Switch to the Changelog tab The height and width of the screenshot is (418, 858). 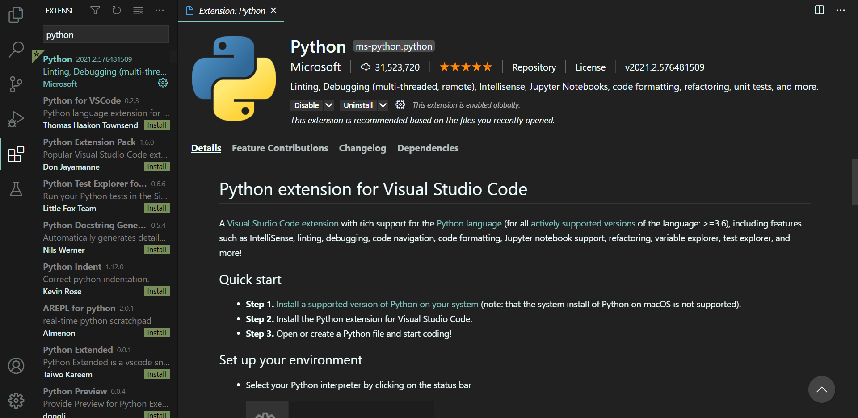(x=362, y=148)
